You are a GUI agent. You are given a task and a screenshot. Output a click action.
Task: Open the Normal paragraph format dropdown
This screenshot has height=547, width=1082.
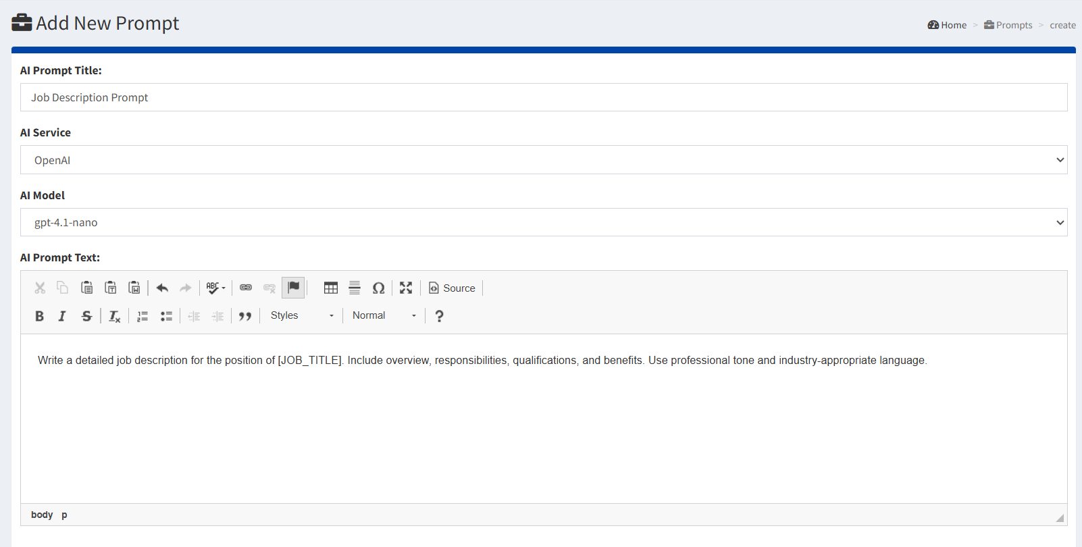click(x=384, y=315)
